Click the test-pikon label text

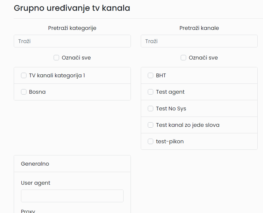point(170,141)
